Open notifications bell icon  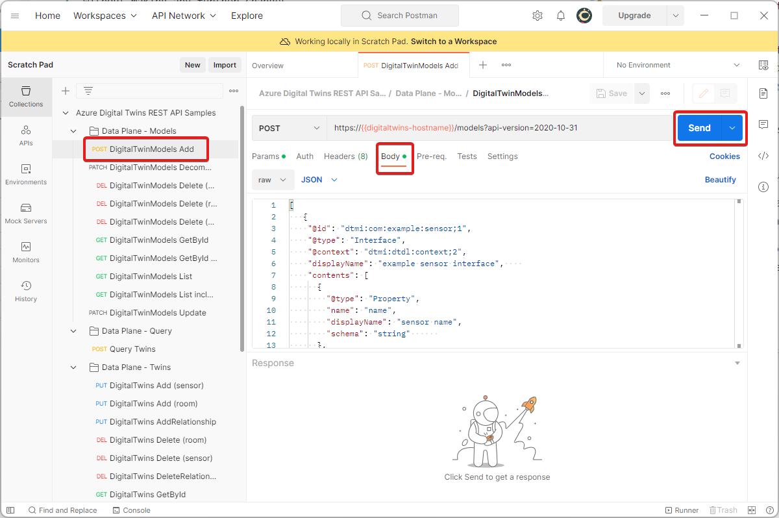click(x=561, y=16)
